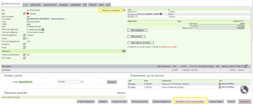Open the Français language dropdown
Screen dimensions: 253x104
click(71, 82)
